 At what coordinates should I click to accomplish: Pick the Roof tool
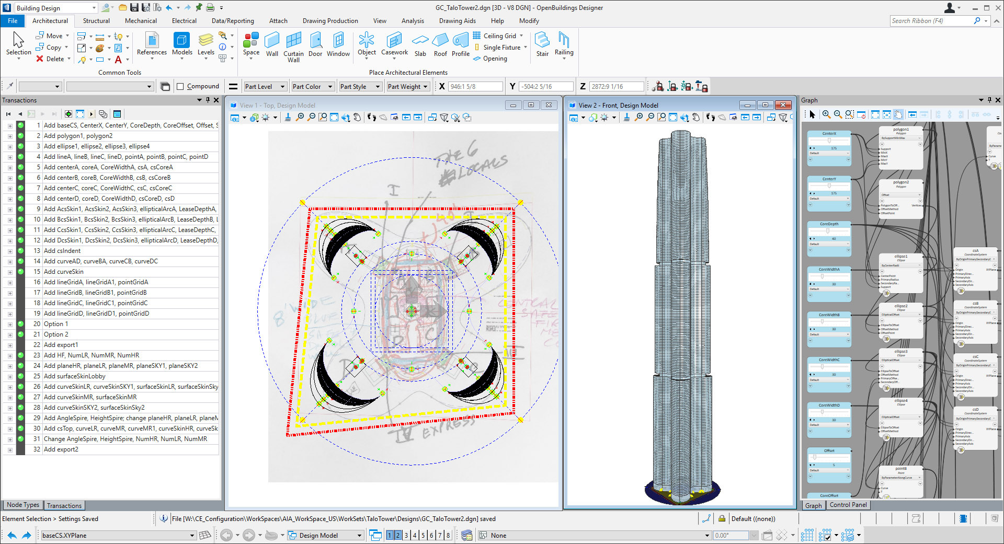coord(440,44)
